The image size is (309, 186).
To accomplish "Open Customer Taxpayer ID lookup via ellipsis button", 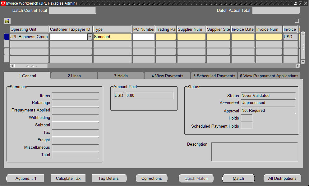I will coord(90,36).
